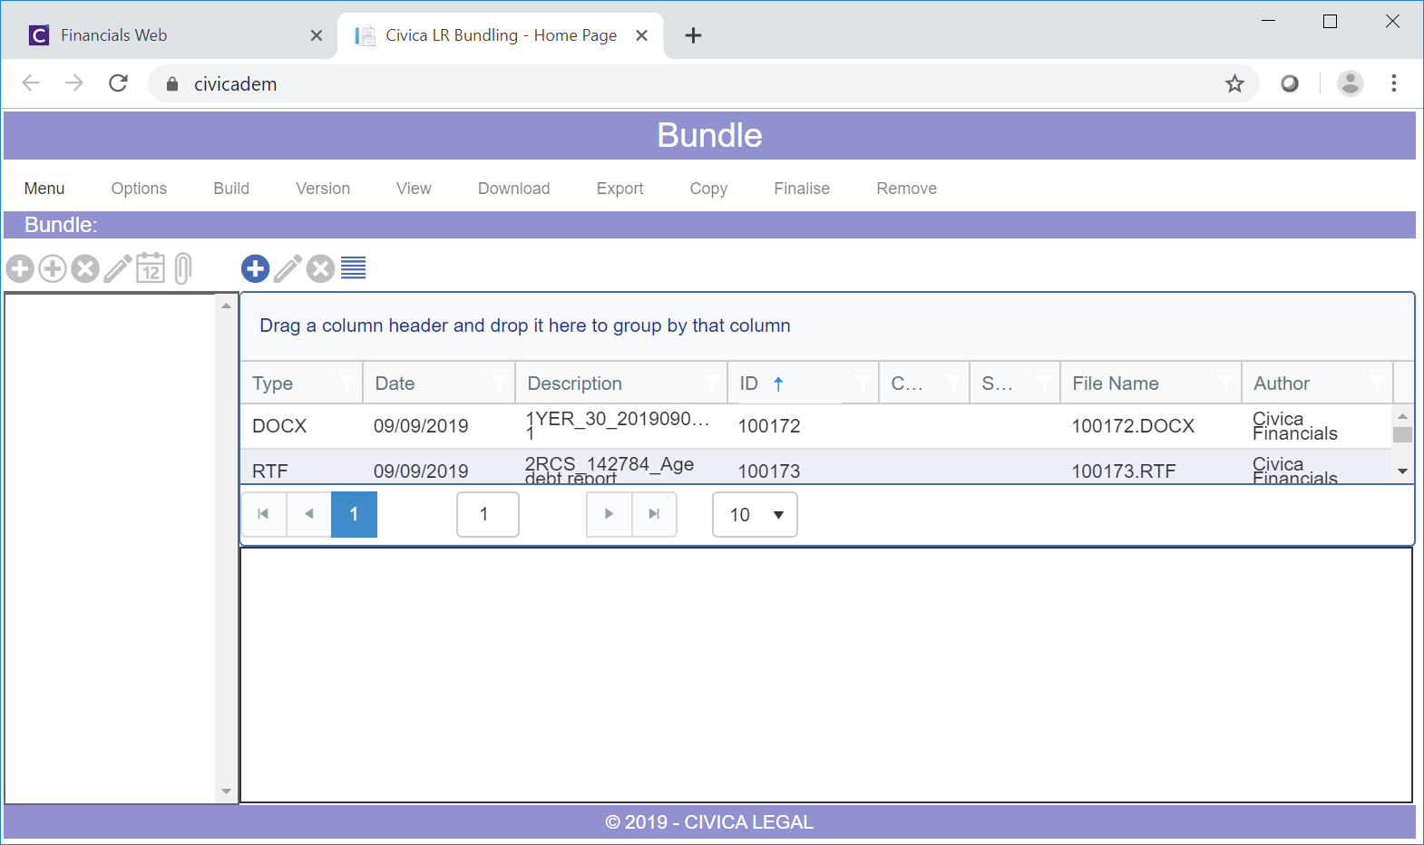
Task: Click the paperclip attachment icon
Action: (x=183, y=268)
